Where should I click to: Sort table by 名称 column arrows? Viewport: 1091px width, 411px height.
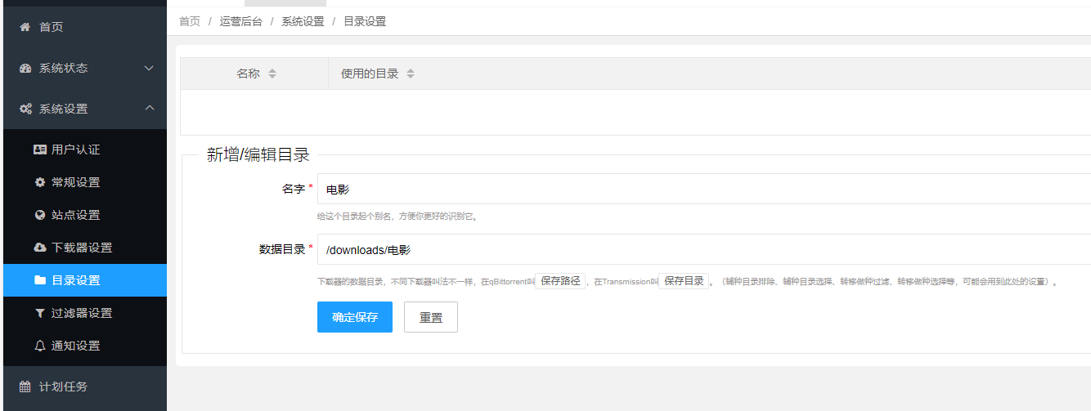click(x=272, y=74)
